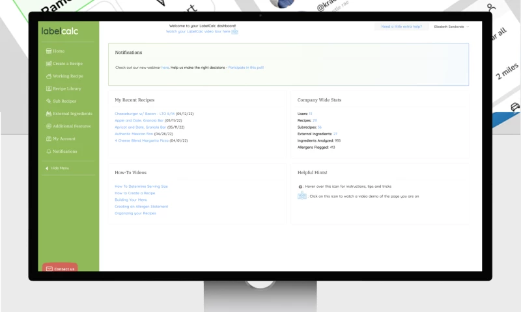
Task: Click the Need a little extra help button
Action: click(x=401, y=27)
